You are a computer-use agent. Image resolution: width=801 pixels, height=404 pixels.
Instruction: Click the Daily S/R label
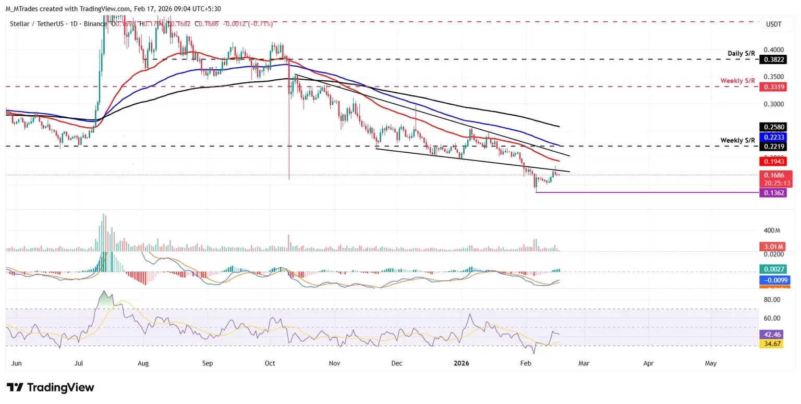pos(742,54)
